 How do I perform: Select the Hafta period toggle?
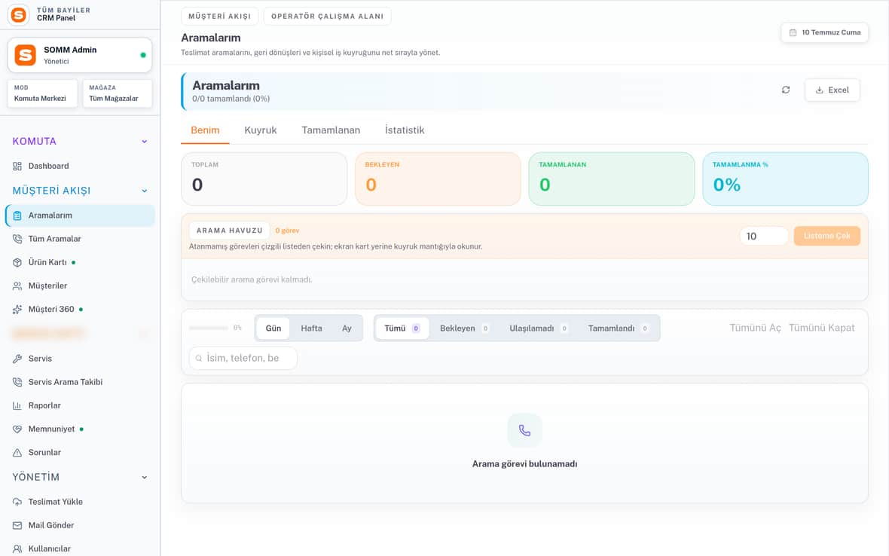(311, 328)
